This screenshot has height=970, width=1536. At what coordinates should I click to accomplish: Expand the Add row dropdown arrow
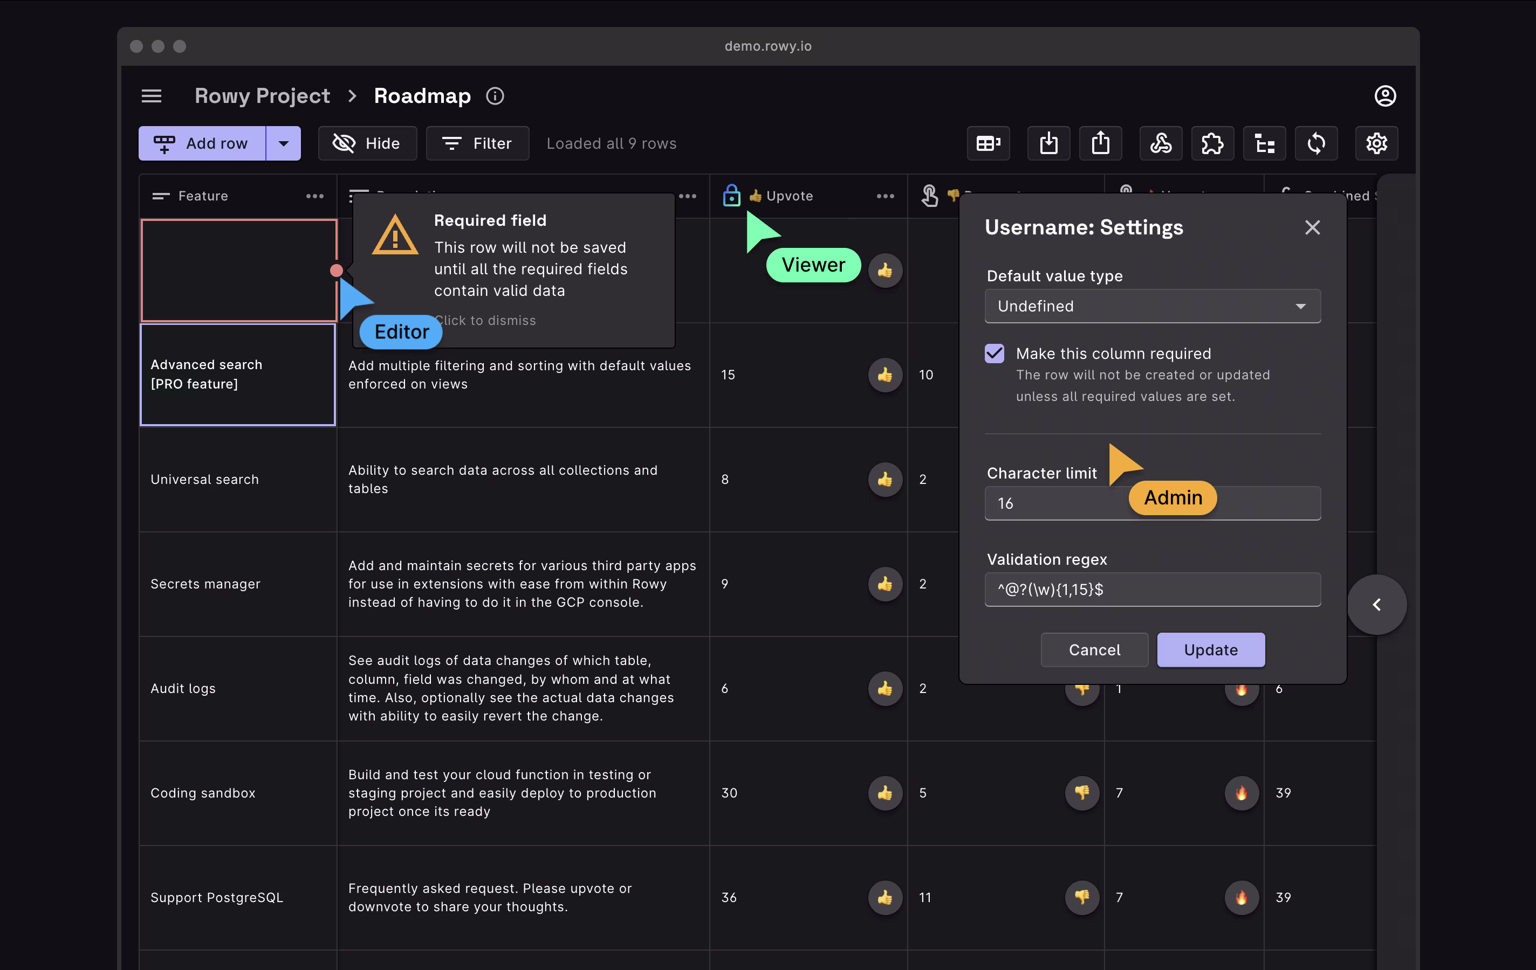coord(284,143)
